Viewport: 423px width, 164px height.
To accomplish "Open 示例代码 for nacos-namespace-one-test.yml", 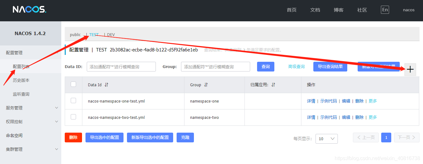I will [x=328, y=101].
